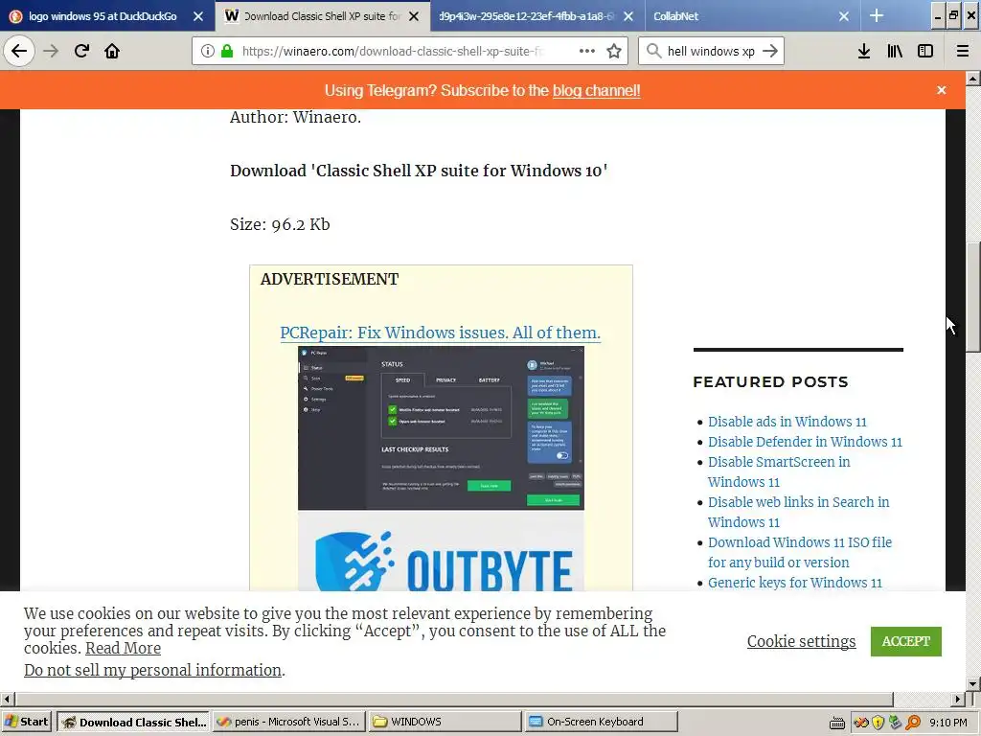Open Disable ads in Windows 11 post
Screen dimensions: 981x736
click(x=787, y=422)
